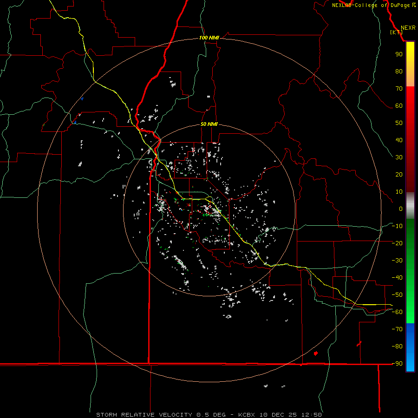Click the -70 value on the velocity scale

(397, 329)
